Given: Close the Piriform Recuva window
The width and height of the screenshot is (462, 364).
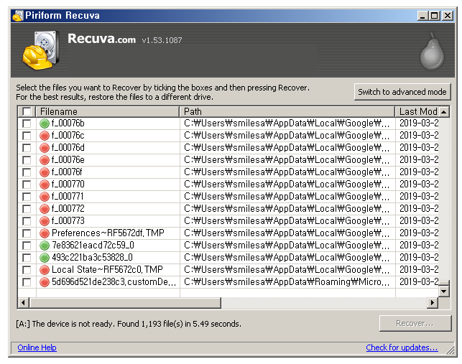Looking at the screenshot, I should pos(448,16).
